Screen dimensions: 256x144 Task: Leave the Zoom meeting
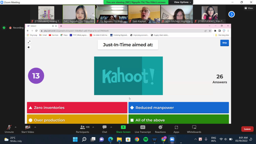pos(247,129)
